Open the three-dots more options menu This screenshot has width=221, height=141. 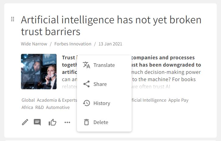coord(67,122)
